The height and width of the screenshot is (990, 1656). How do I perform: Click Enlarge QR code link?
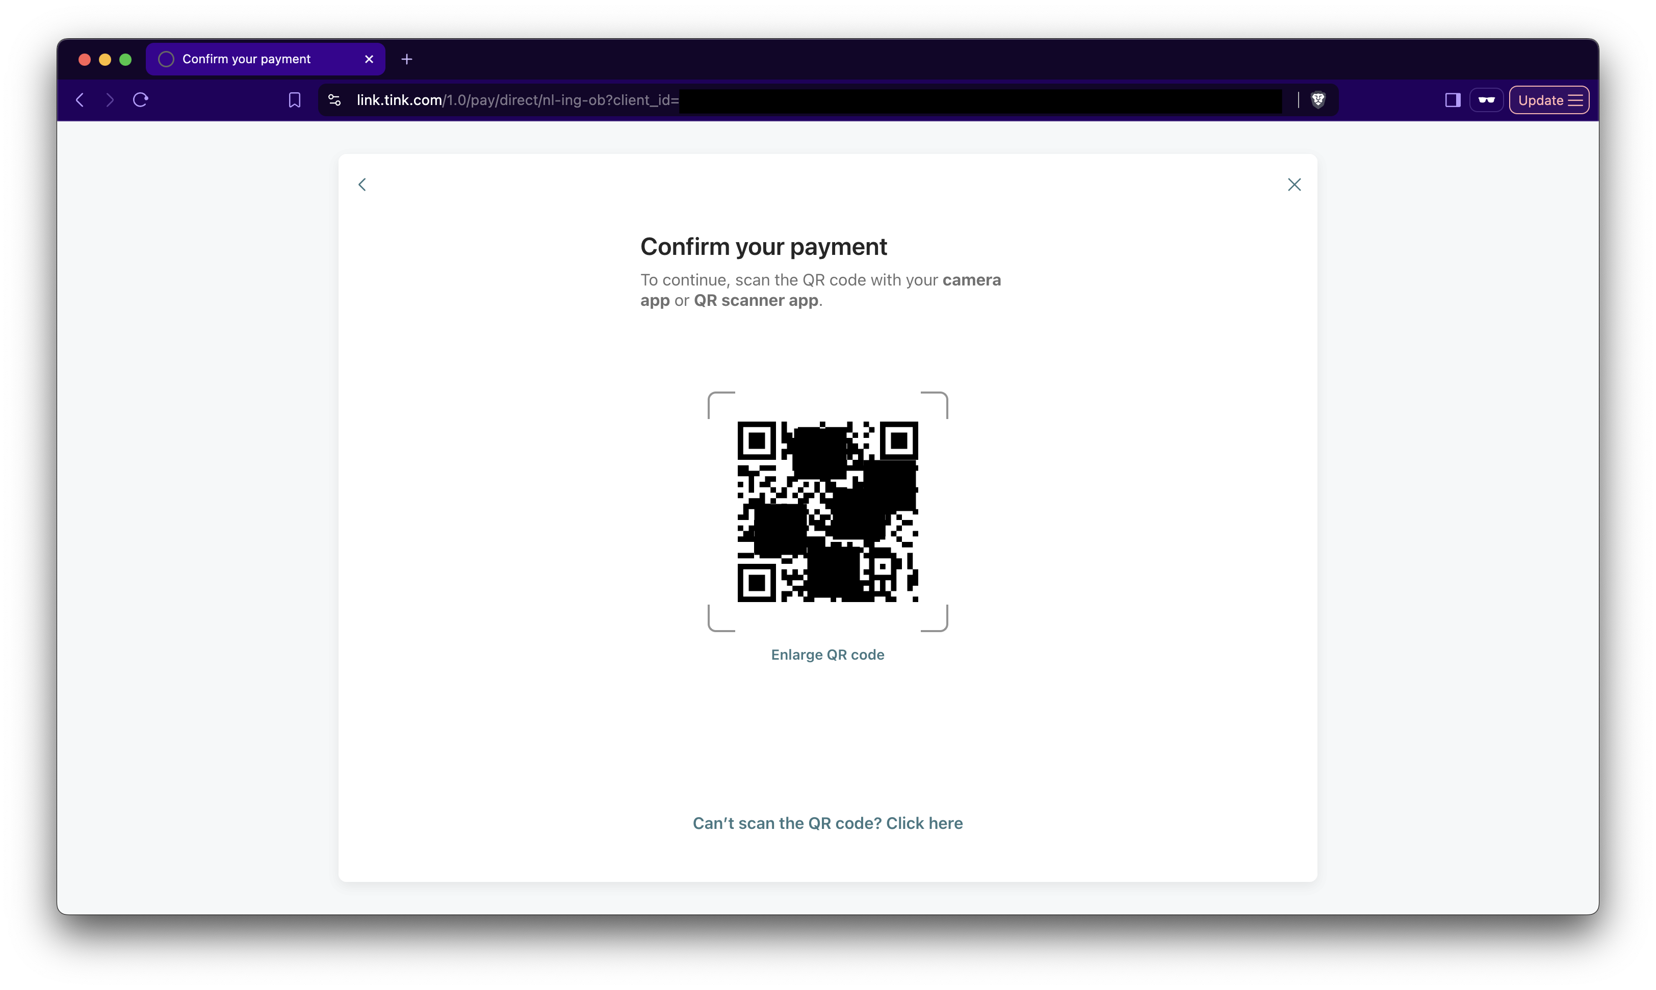(827, 655)
